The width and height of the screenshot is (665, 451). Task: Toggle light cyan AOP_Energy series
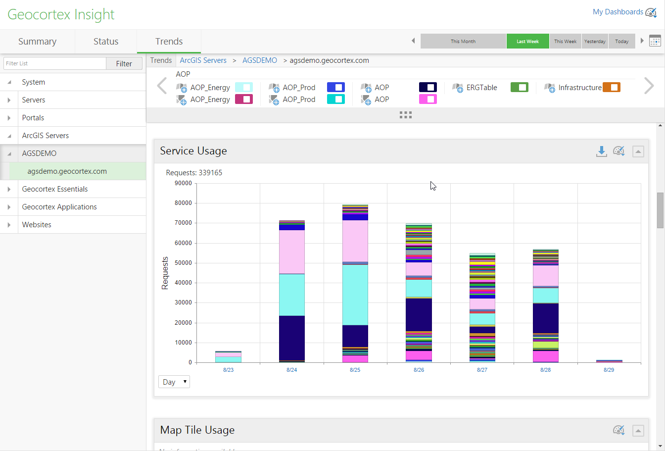tap(244, 87)
